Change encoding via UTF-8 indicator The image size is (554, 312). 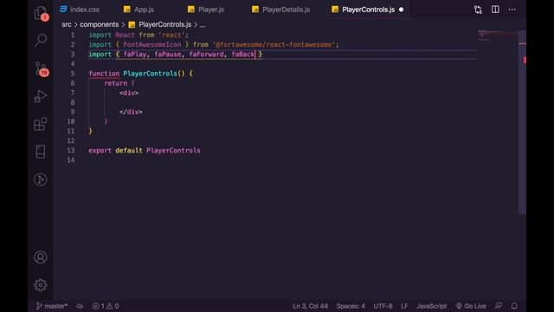(x=383, y=306)
